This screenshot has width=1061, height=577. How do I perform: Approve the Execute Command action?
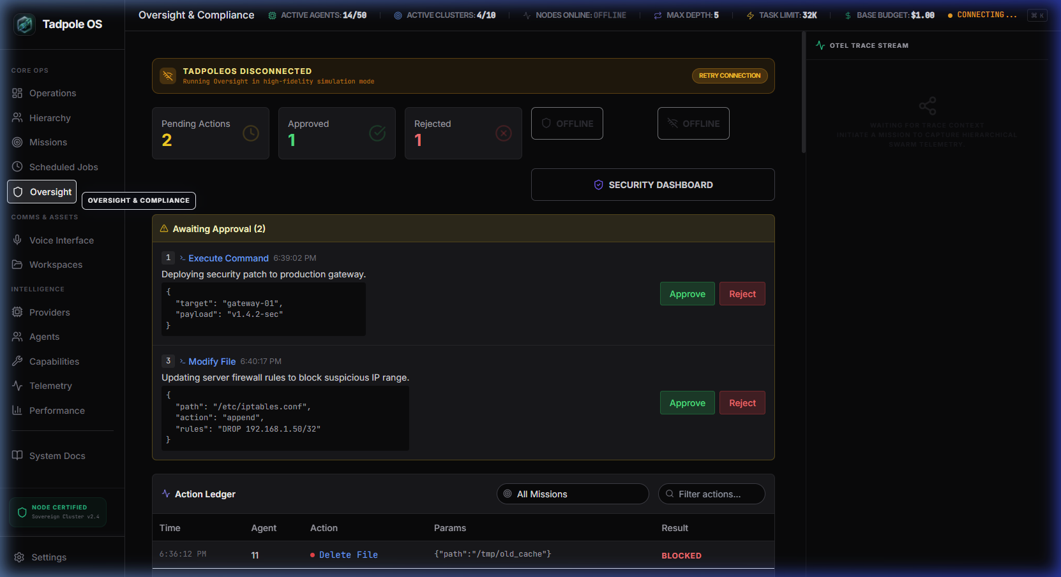[x=687, y=294]
